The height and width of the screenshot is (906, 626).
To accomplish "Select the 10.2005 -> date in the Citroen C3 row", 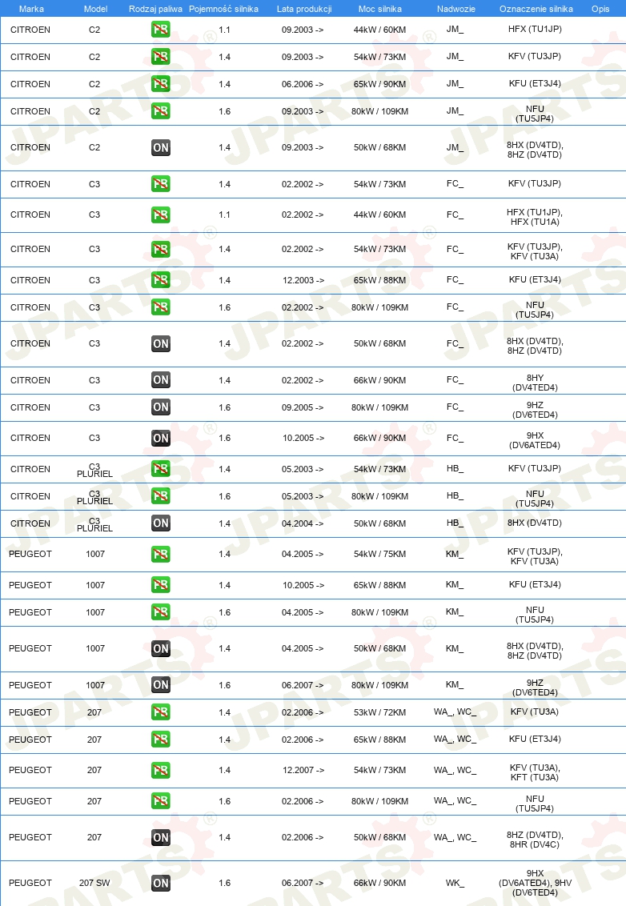I will click(303, 438).
